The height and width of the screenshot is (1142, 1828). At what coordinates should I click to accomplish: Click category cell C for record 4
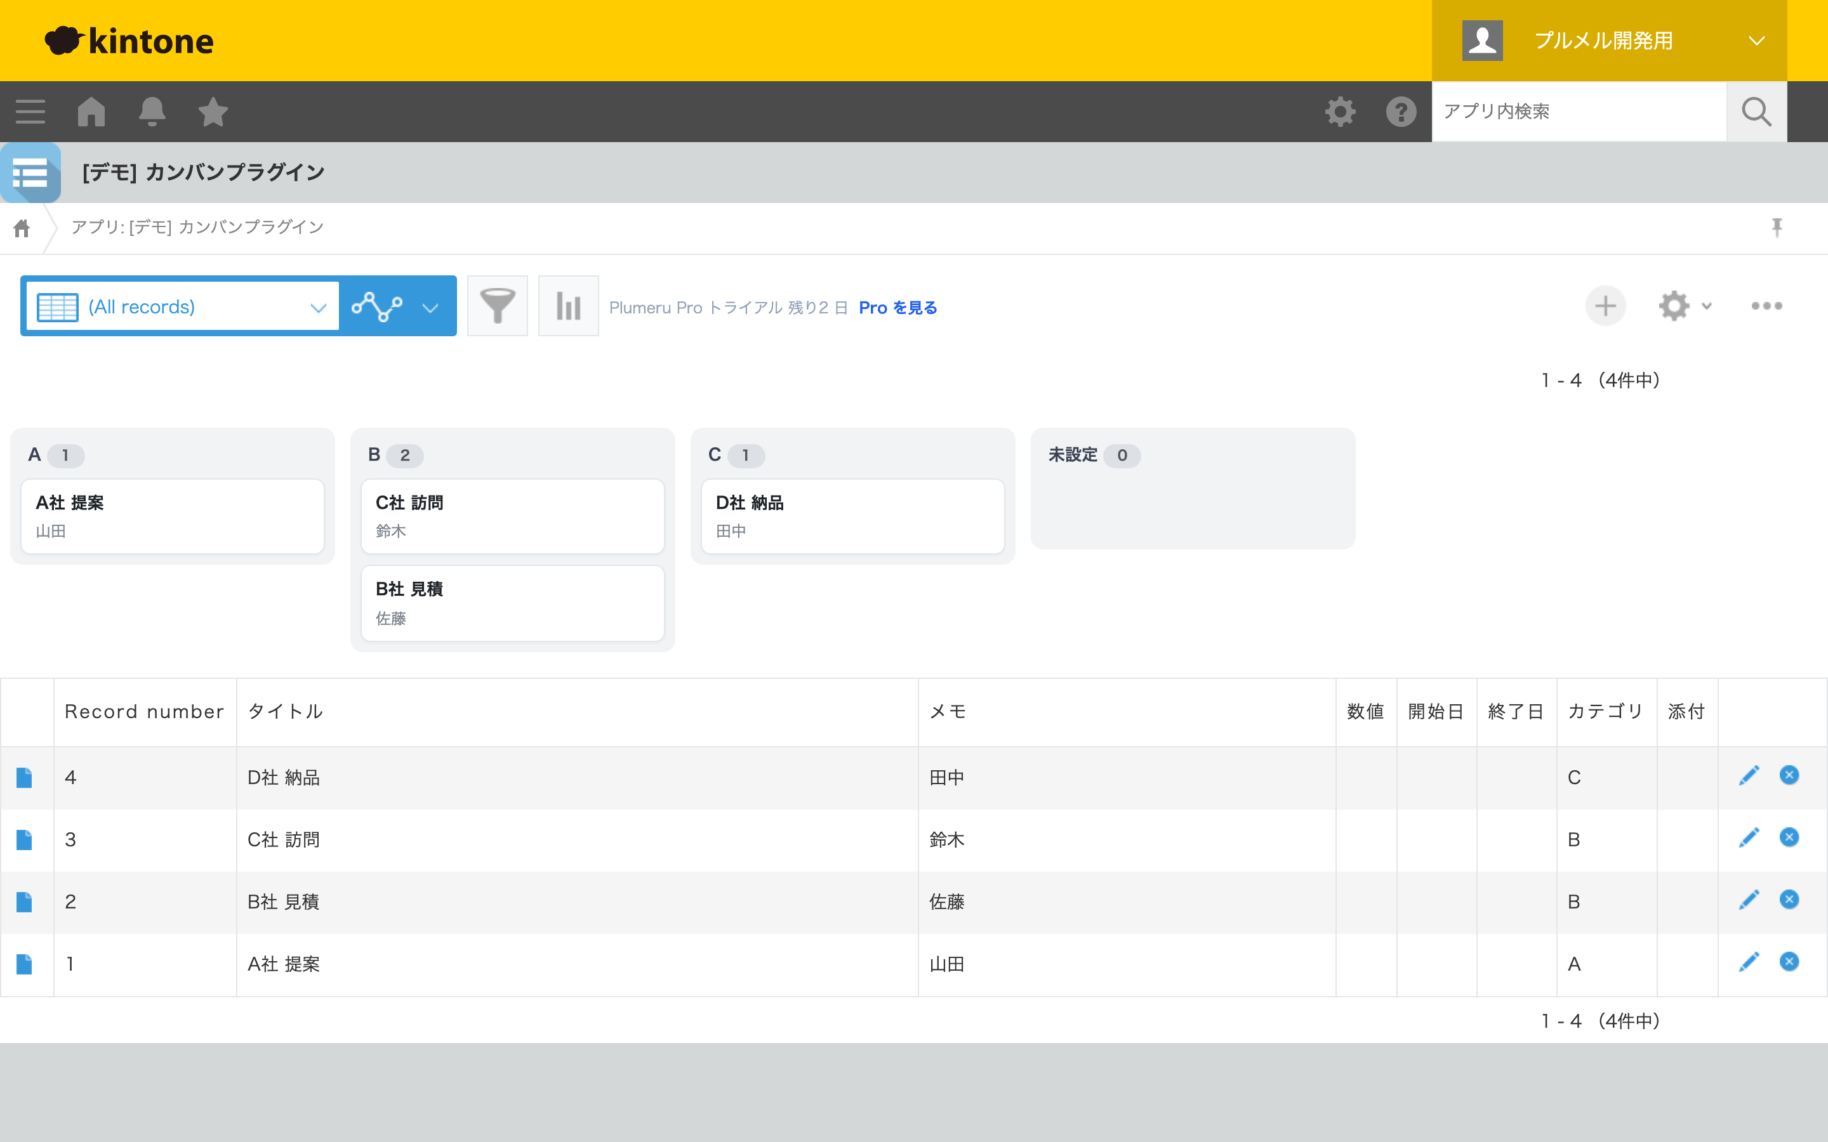pyautogui.click(x=1606, y=778)
